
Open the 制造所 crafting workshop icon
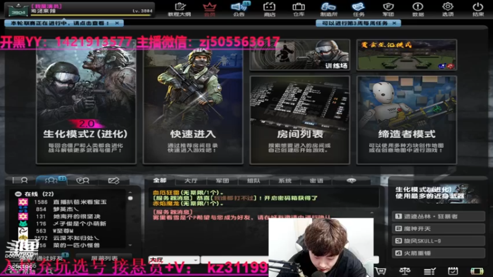(x=328, y=9)
